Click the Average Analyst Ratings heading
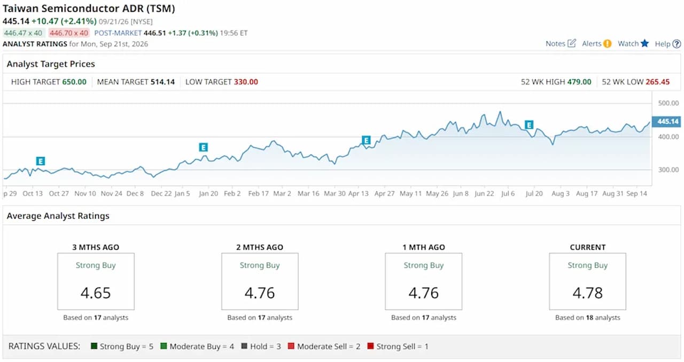Image resolution: width=684 pixels, height=362 pixels. (58, 216)
